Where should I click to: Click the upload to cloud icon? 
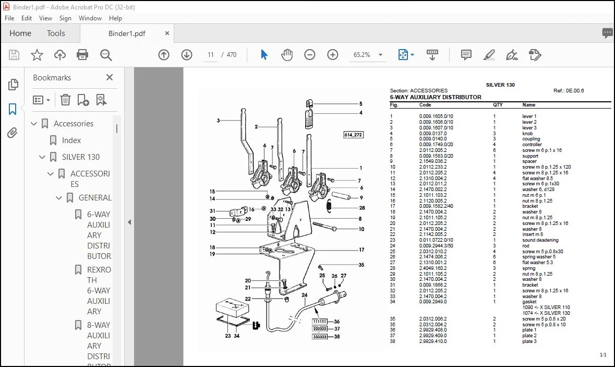coord(59,55)
